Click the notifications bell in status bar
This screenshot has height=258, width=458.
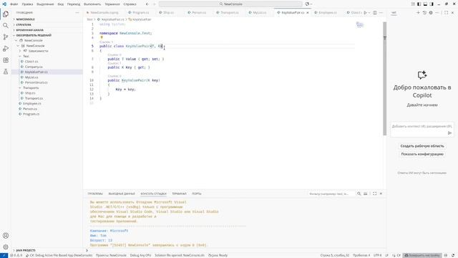point(453,255)
